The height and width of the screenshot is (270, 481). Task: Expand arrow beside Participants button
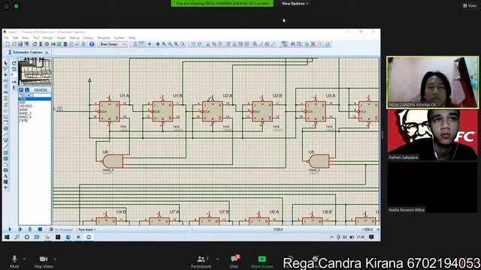click(x=217, y=259)
